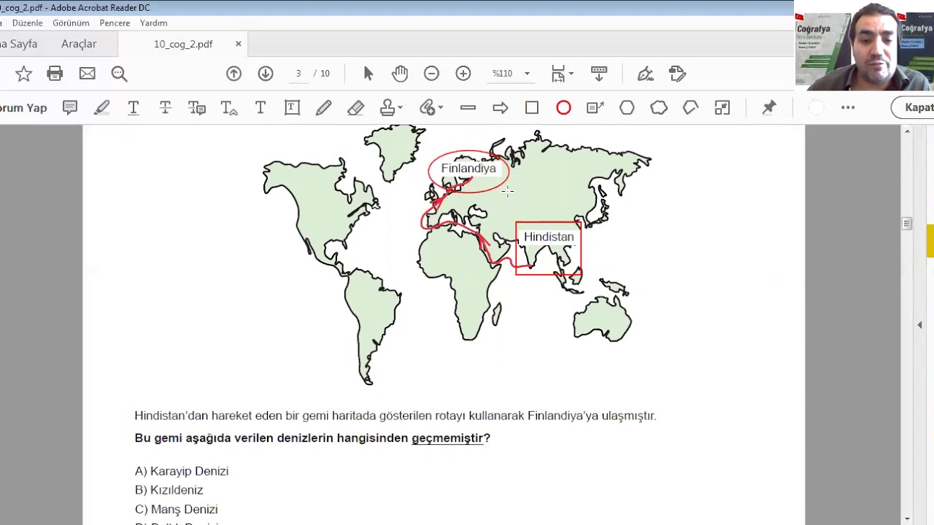Open the sign document pen tool

(x=645, y=74)
